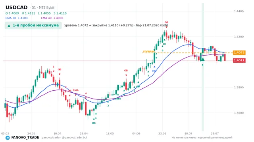The width and height of the screenshot is (254, 142).
Task: Click the 10.04 date label
Action: tap(58, 133)
